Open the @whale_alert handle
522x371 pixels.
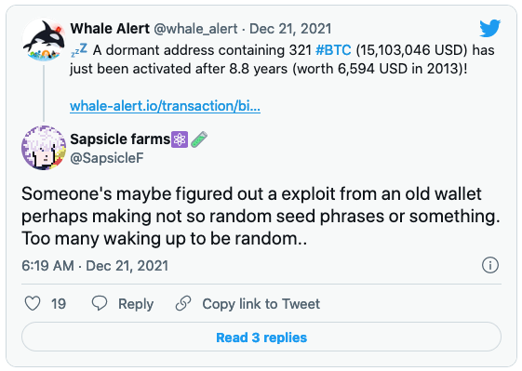point(195,29)
